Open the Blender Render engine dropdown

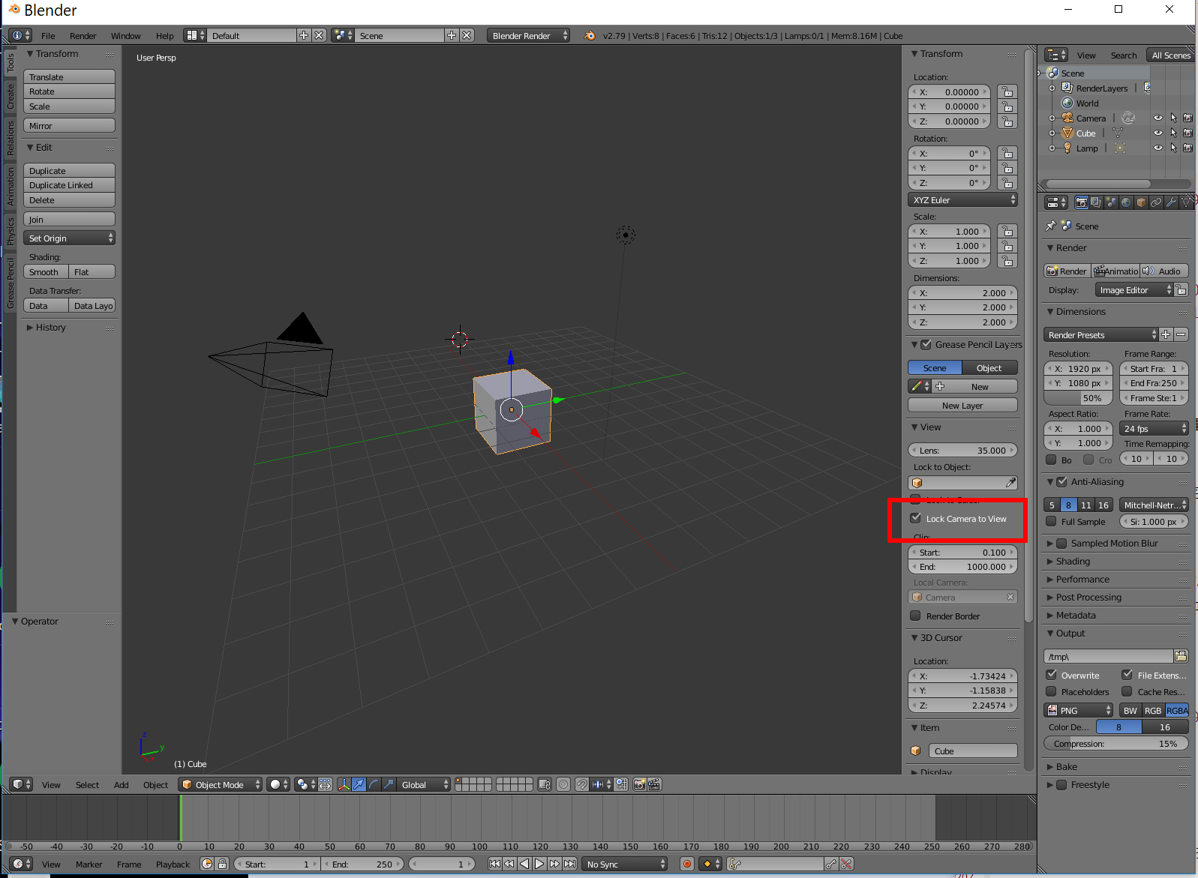[x=528, y=35]
